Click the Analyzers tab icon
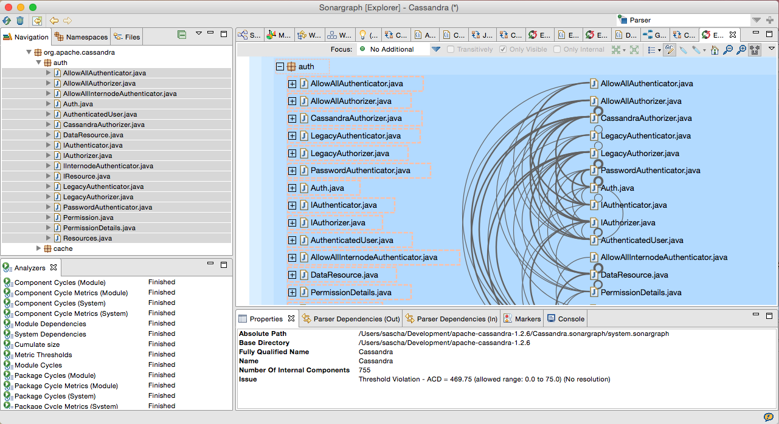The height and width of the screenshot is (424, 779). tap(8, 268)
